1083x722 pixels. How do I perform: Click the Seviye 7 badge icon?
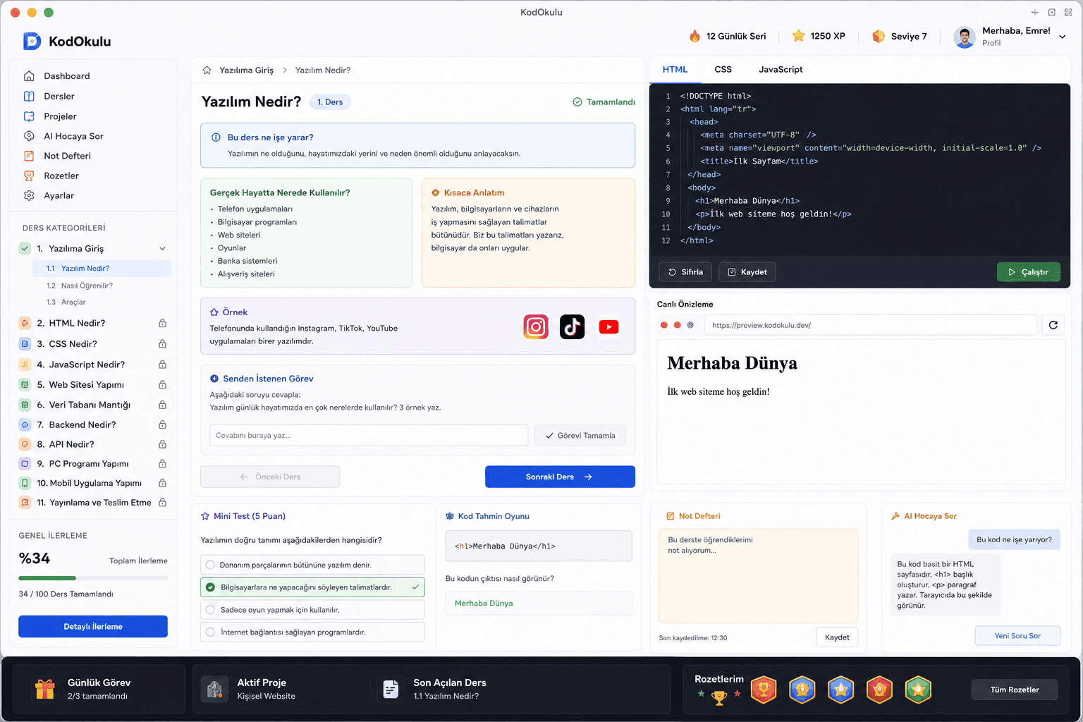pyautogui.click(x=879, y=36)
